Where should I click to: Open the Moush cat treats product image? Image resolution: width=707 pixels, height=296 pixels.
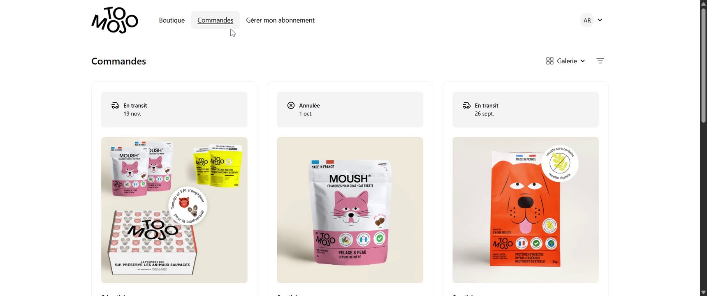point(350,210)
